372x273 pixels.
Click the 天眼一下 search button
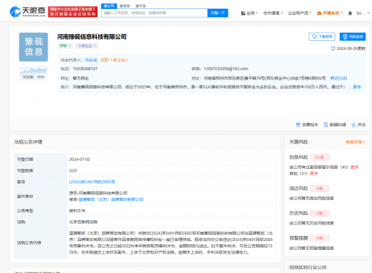(218, 13)
